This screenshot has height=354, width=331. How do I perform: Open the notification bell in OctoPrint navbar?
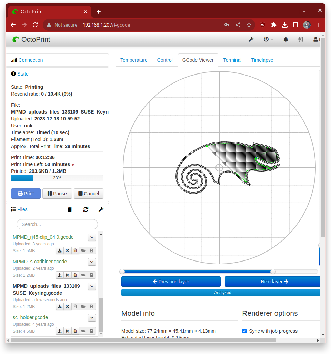click(x=286, y=39)
